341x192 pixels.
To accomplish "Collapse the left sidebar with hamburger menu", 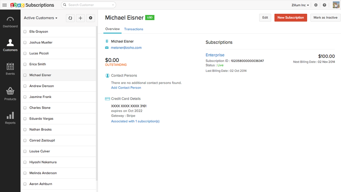I will [x=5, y=5].
